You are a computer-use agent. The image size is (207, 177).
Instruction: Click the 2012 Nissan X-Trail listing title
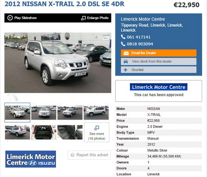click(x=64, y=4)
